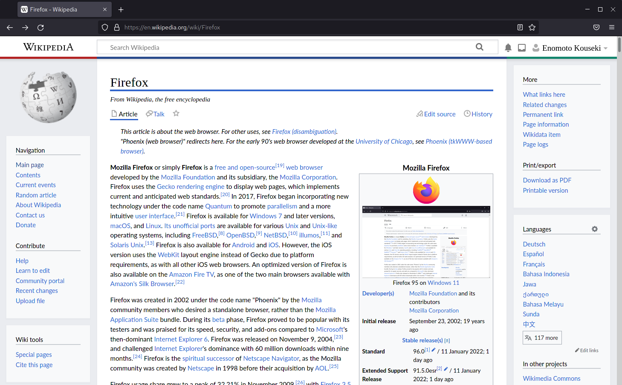Toggle reader view in the address bar

point(520,28)
